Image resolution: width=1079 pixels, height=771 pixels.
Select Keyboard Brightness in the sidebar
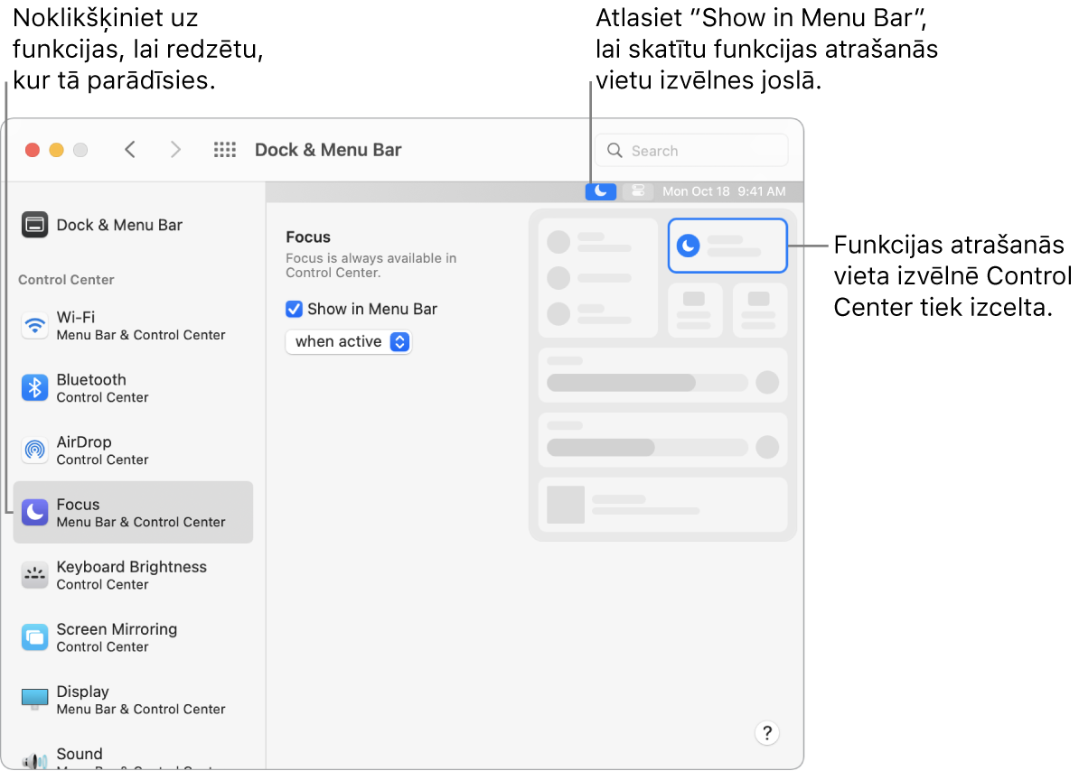coord(133,575)
